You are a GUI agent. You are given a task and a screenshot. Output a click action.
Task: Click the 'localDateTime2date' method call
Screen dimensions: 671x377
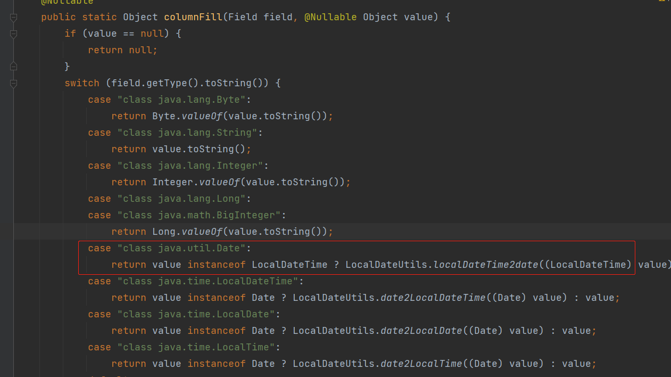coord(486,265)
